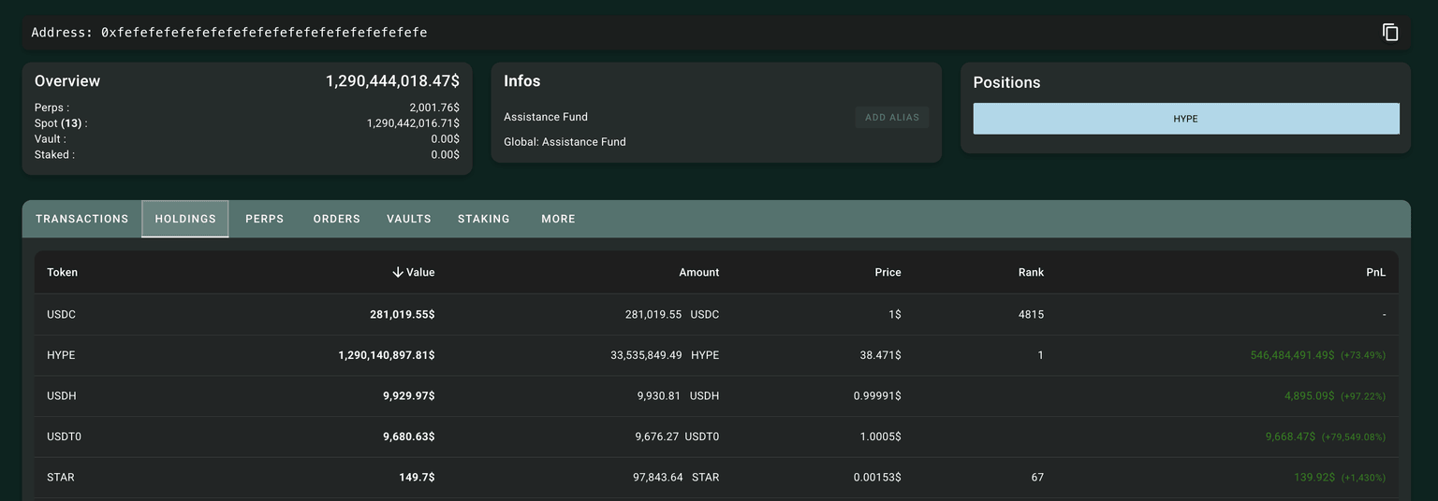Click the STAR token name

tap(61, 477)
